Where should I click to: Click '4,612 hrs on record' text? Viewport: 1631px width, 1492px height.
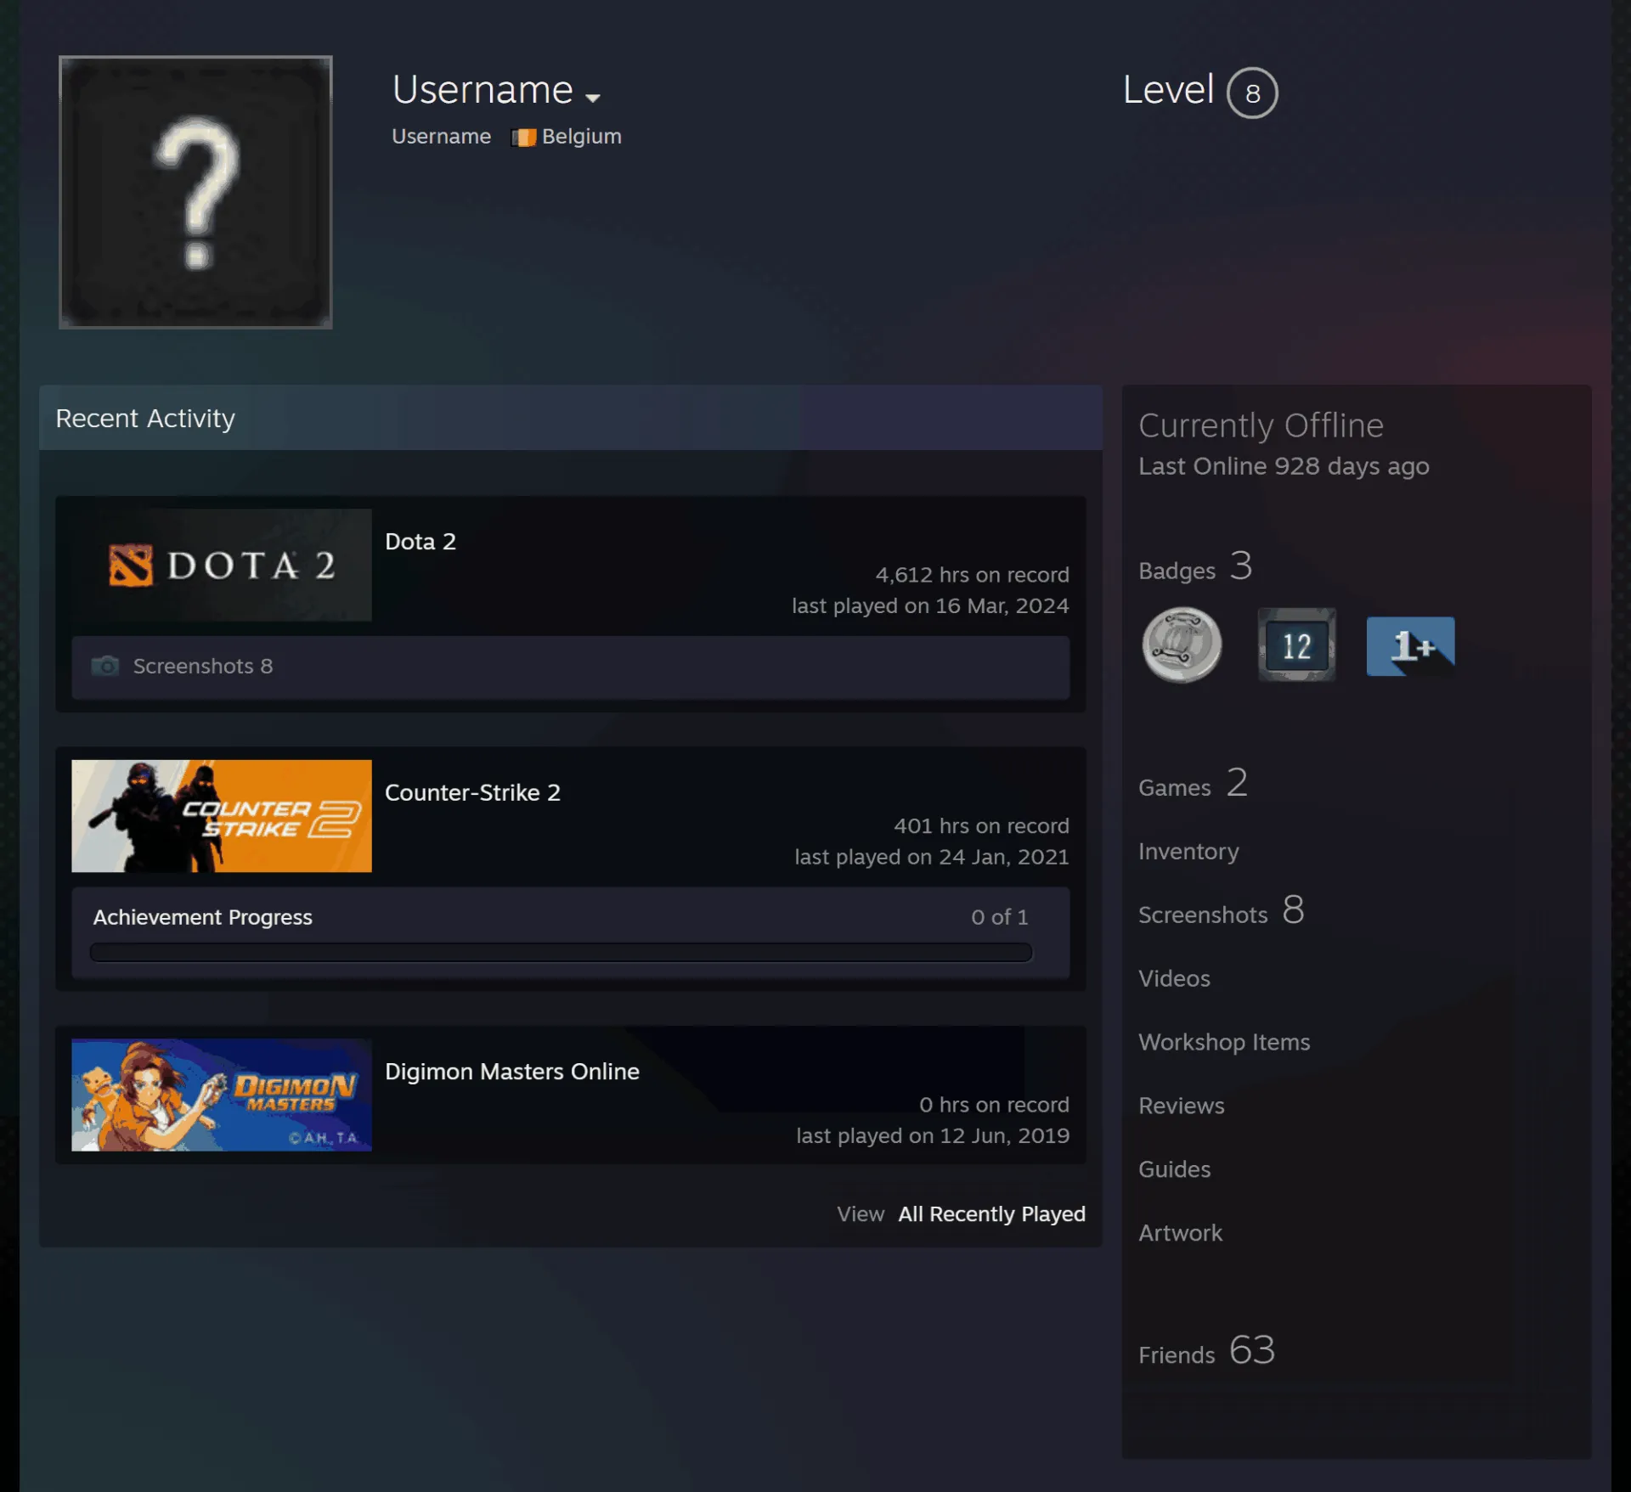tap(972, 575)
